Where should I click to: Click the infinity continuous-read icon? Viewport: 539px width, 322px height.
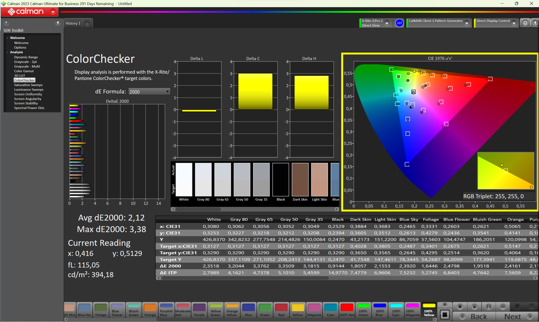pos(503,307)
